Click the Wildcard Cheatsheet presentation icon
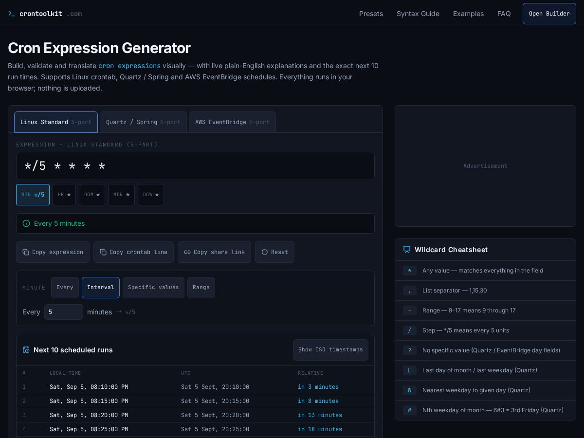 coord(407,250)
